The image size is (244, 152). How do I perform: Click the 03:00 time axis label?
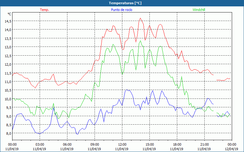tap(40, 145)
